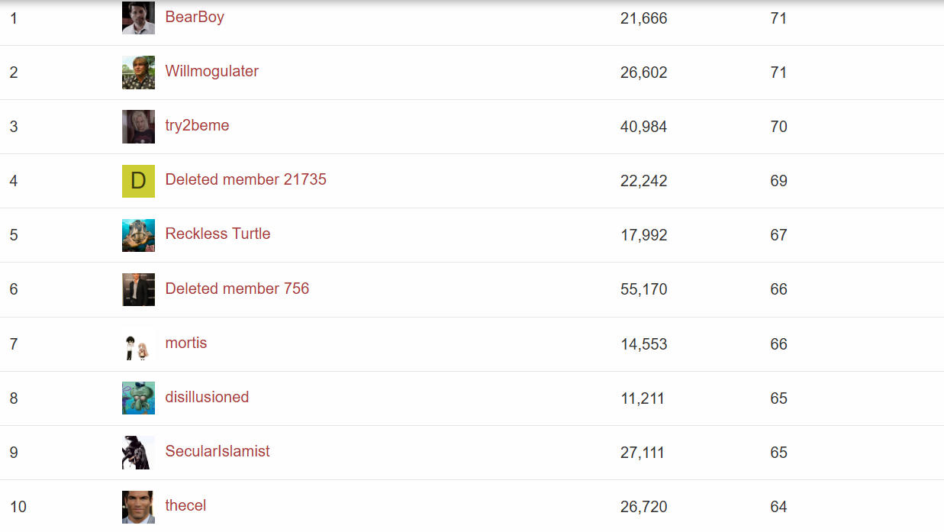
Task: Select the mortis username link
Action: pyautogui.click(x=186, y=343)
